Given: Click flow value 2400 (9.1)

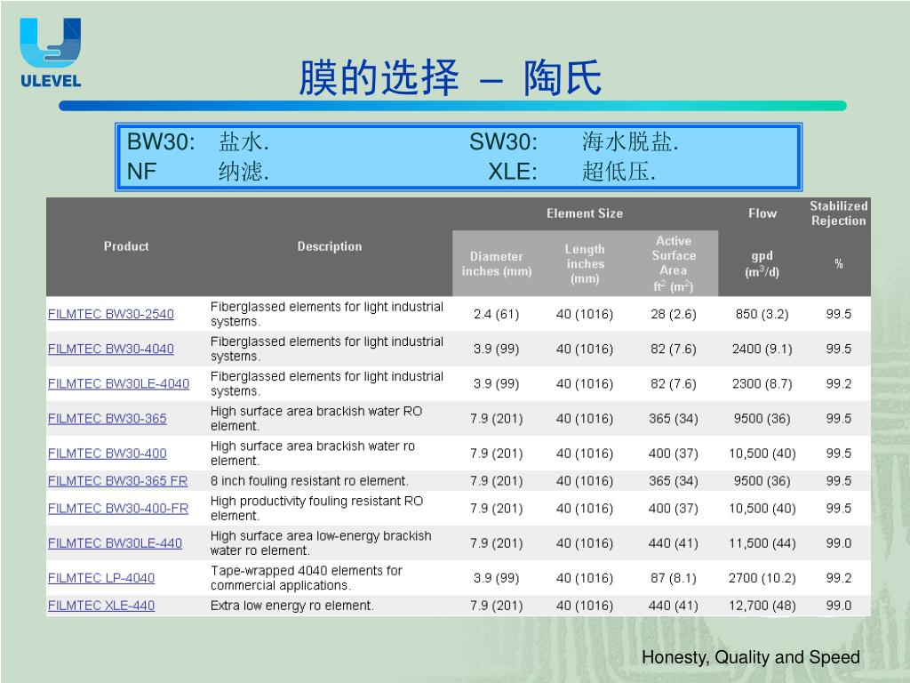Looking at the screenshot, I should 762,349.
